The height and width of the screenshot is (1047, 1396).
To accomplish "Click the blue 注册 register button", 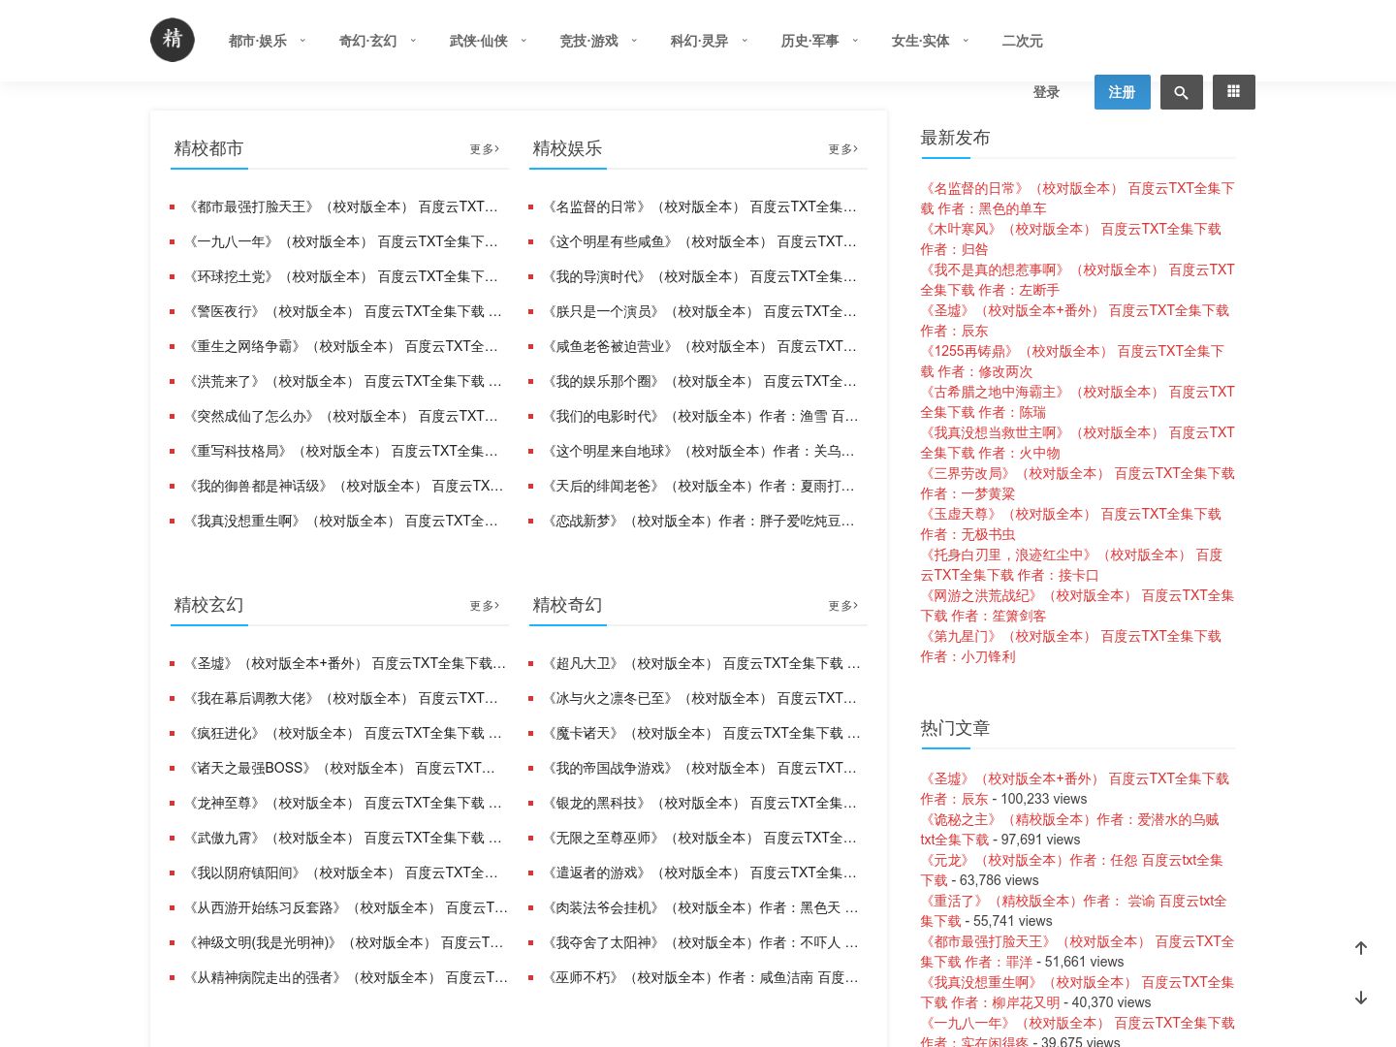I will point(1123,92).
